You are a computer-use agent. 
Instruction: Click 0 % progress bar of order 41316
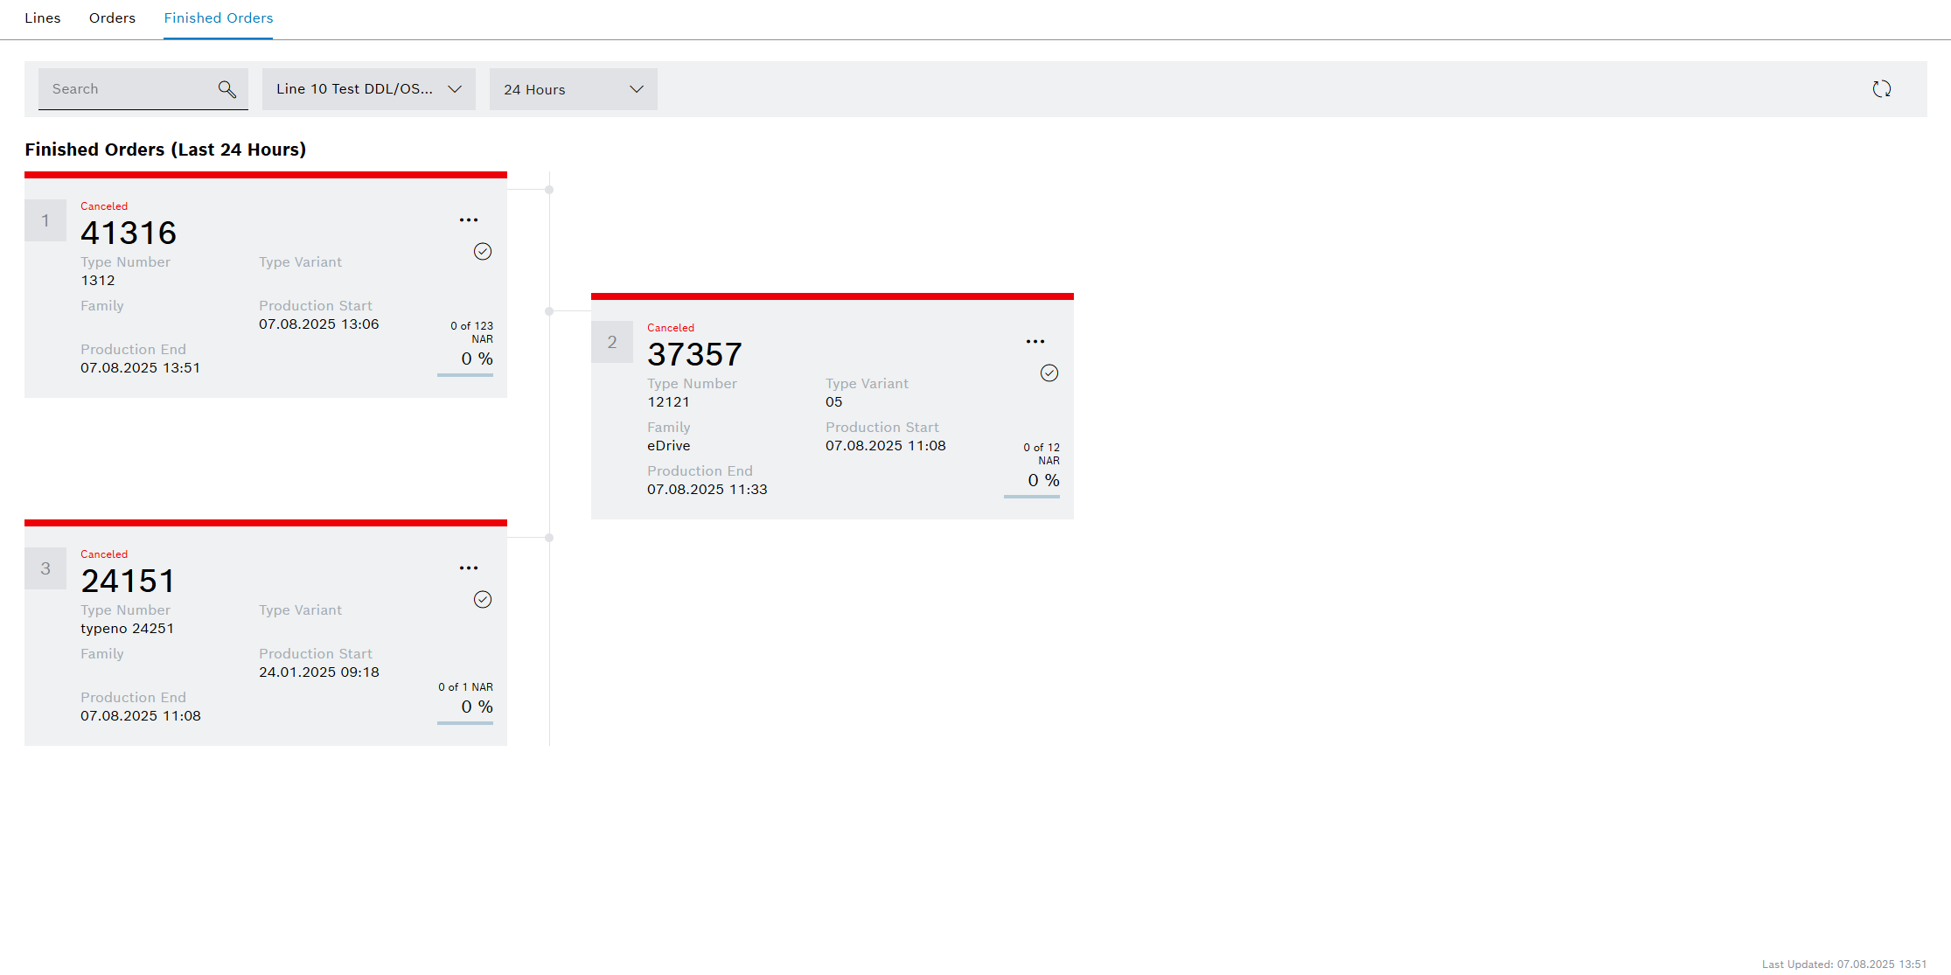pyautogui.click(x=465, y=374)
